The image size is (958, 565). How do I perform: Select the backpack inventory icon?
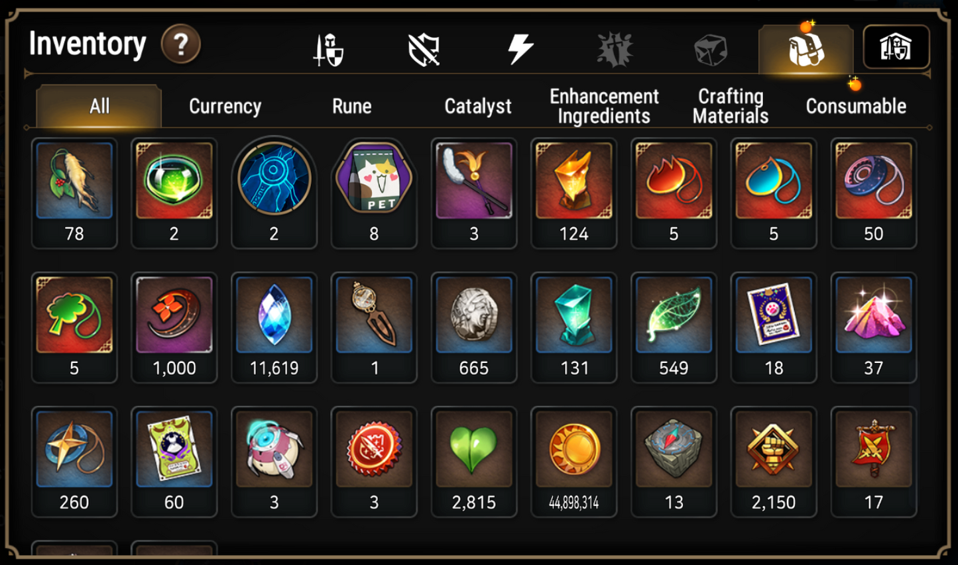click(x=806, y=48)
